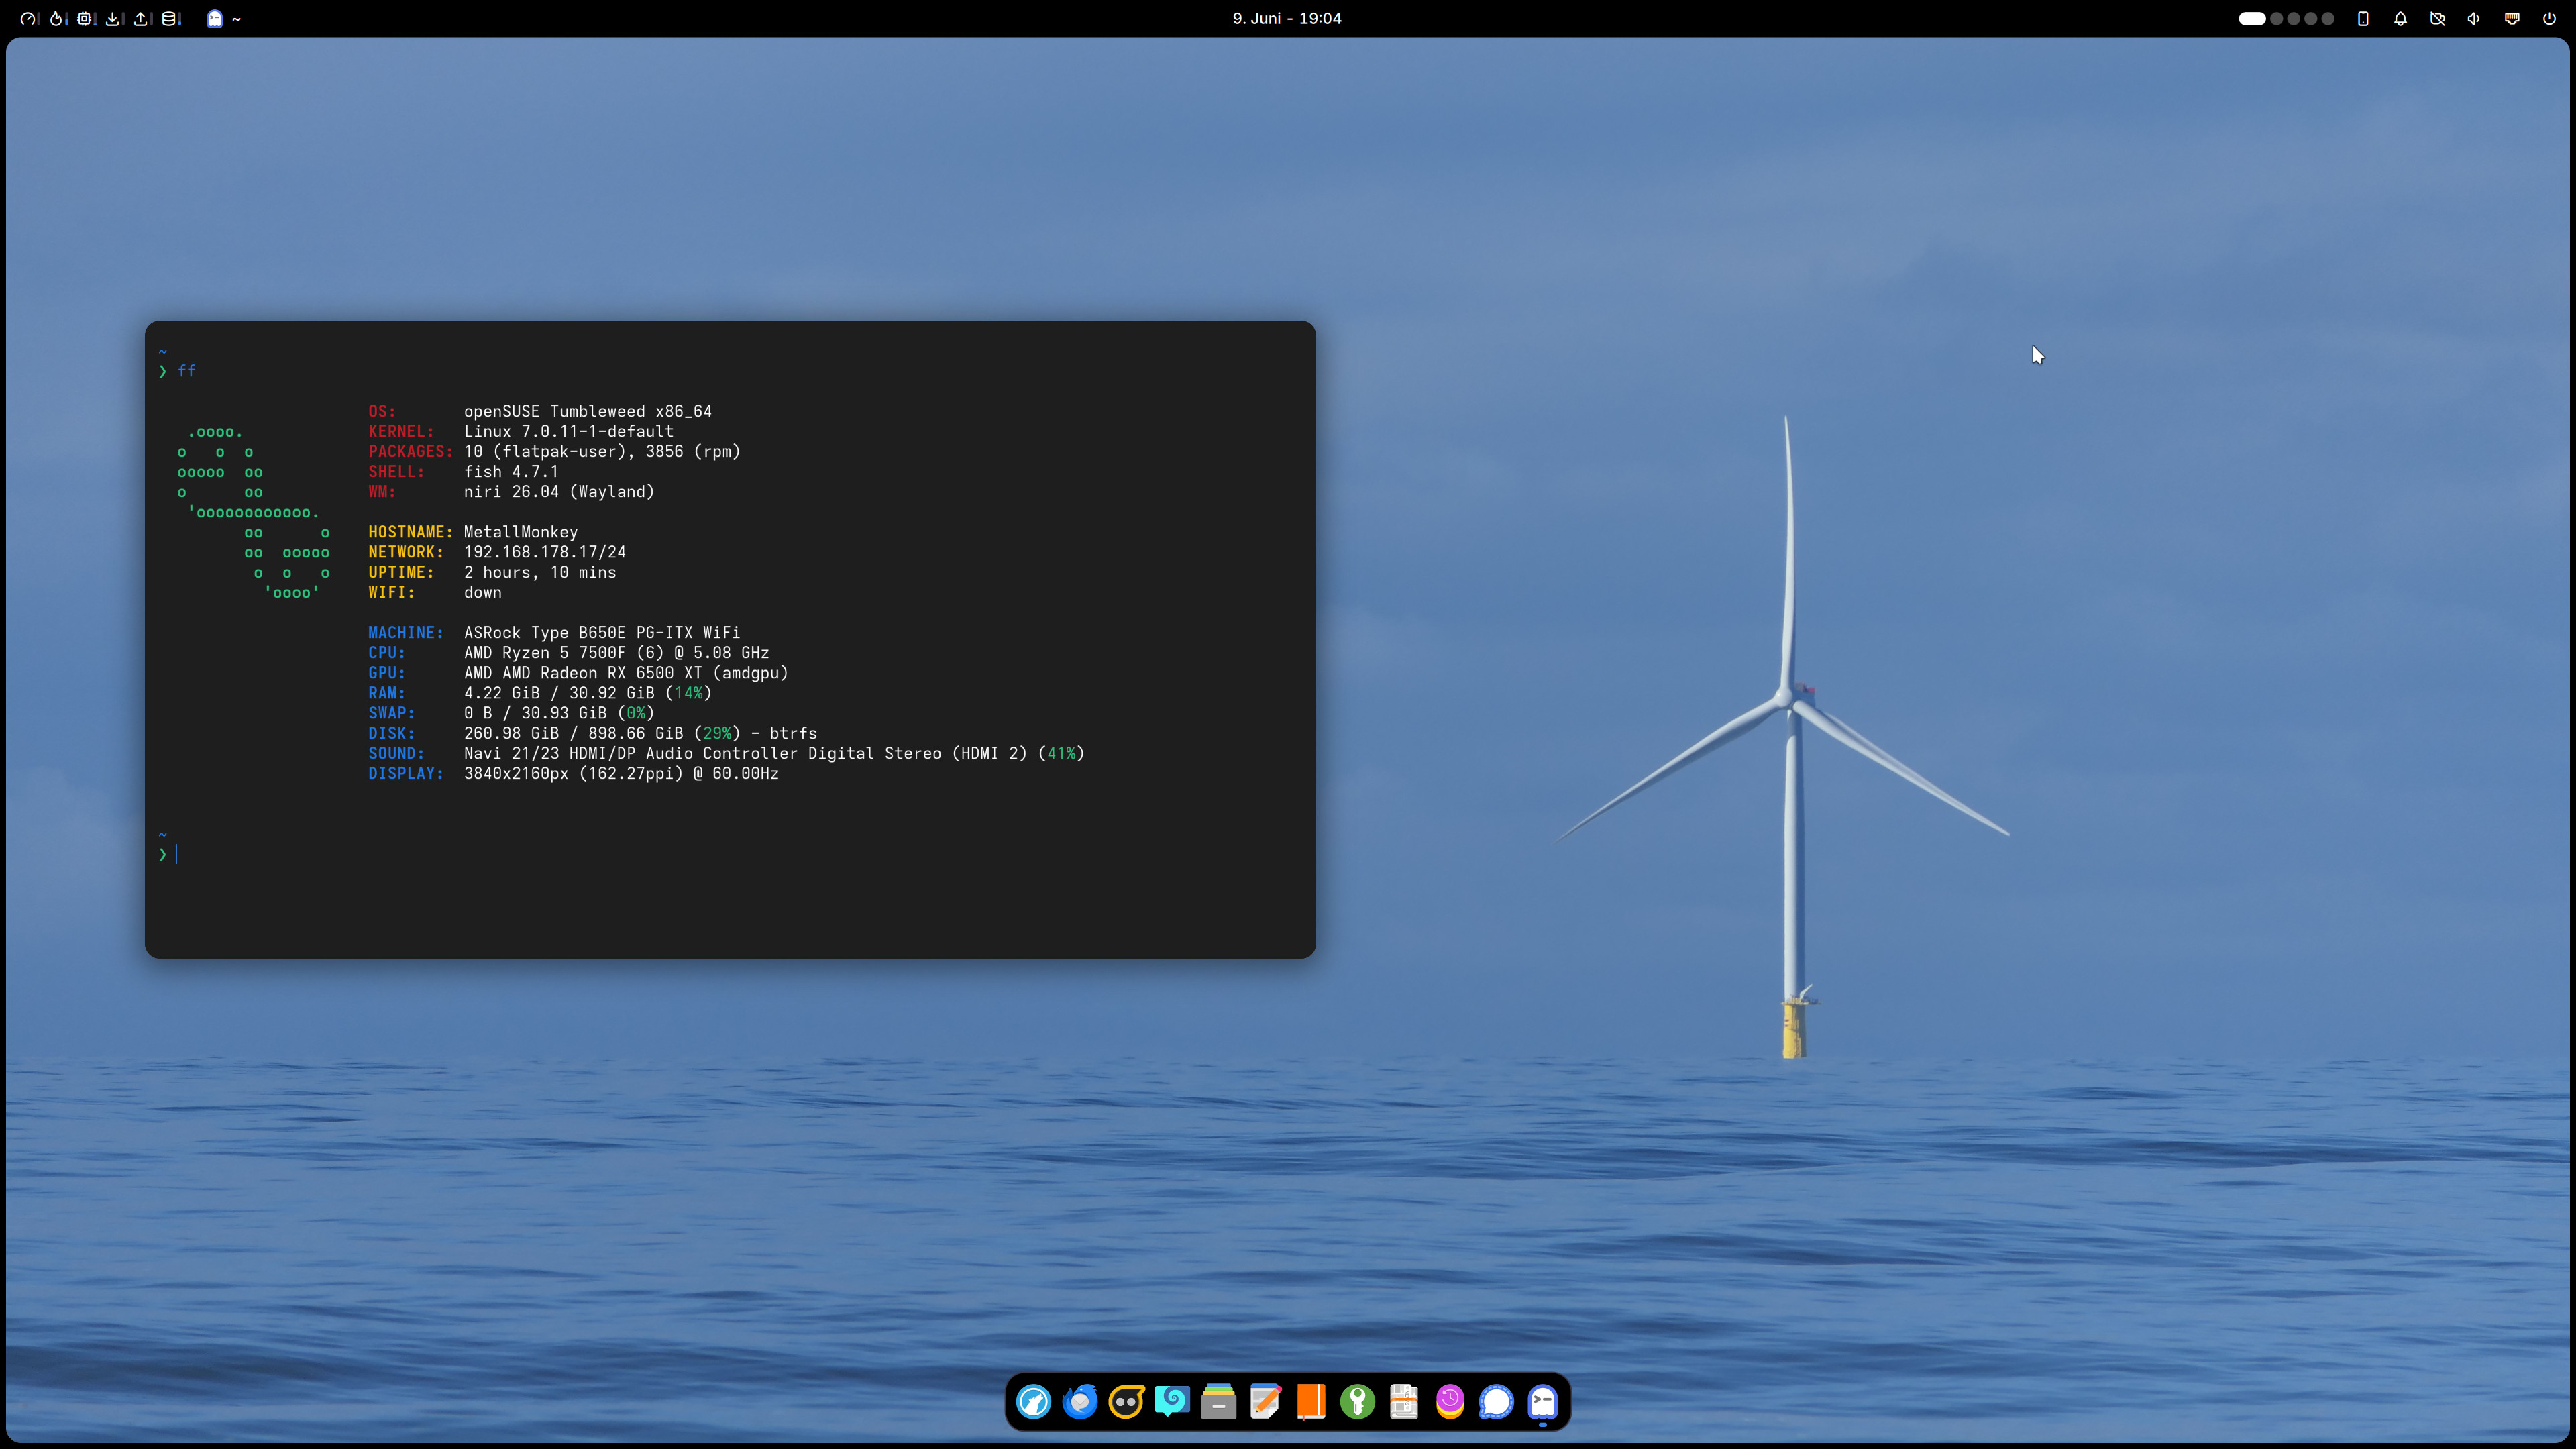
Task: Open the ethernet network menu
Action: coord(2512,19)
